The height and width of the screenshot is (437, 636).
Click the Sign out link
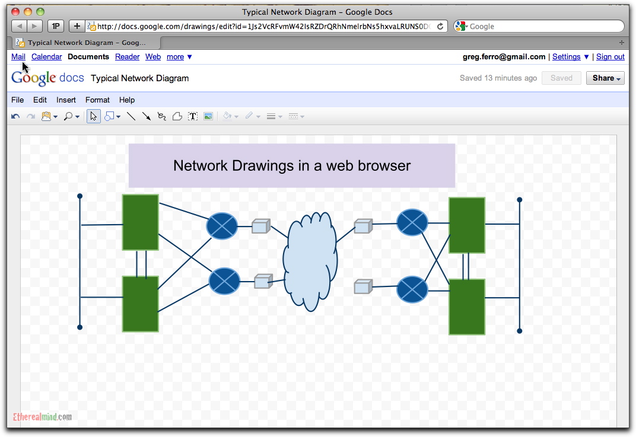click(x=610, y=56)
